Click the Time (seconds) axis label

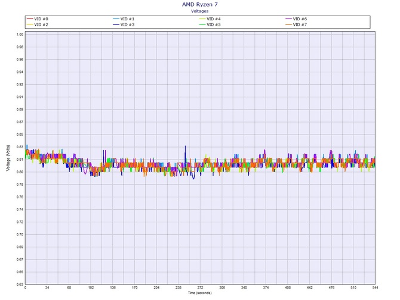tap(200, 293)
